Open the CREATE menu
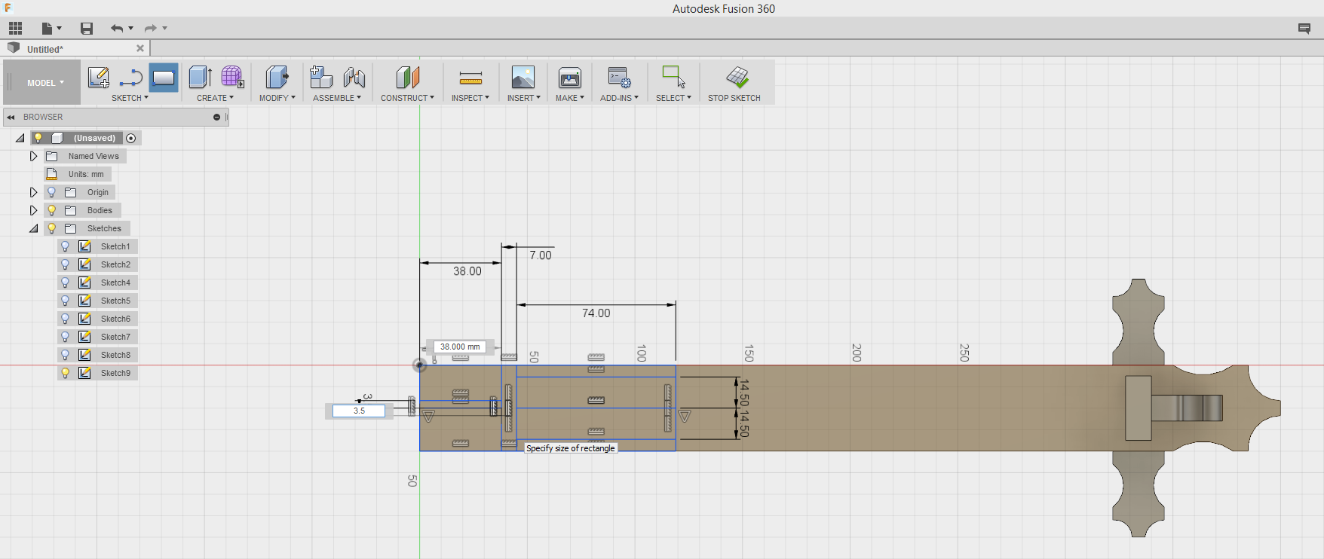 215,98
